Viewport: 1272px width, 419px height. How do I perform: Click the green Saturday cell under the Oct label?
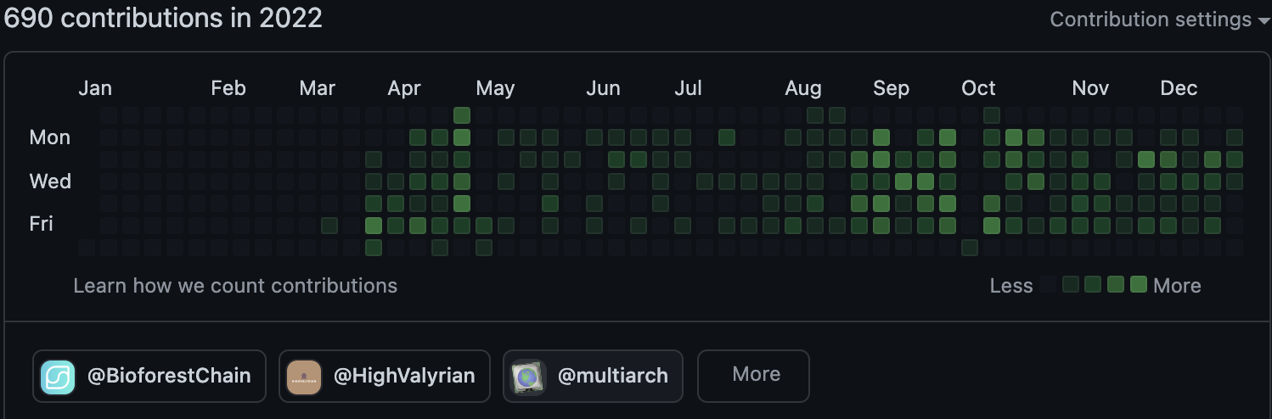[x=970, y=248]
